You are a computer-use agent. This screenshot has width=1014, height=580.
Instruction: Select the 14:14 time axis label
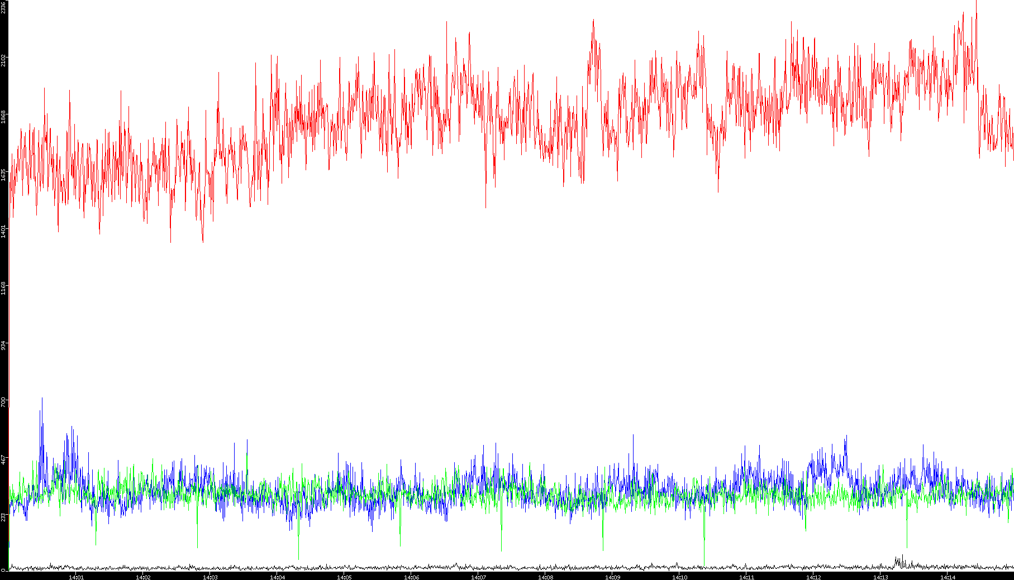pos(948,577)
